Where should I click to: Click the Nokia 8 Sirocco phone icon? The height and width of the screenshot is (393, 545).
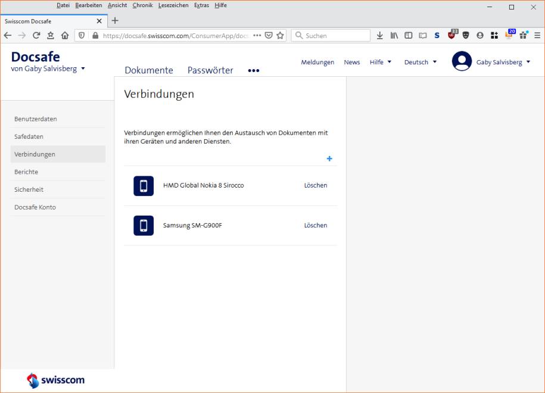click(144, 186)
